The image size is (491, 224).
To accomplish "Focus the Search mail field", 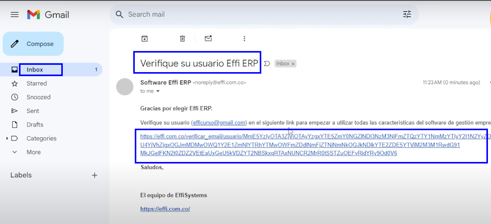I will [263, 14].
